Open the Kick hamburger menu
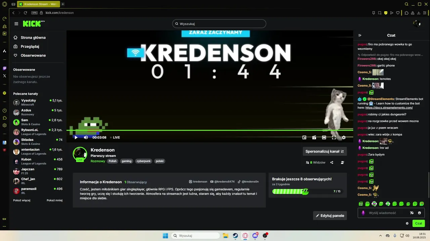Screen dimensions: 430x241 point(16,24)
